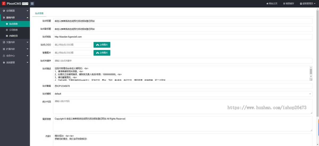Click 上传图片 button for 背景图片

tap(102, 53)
